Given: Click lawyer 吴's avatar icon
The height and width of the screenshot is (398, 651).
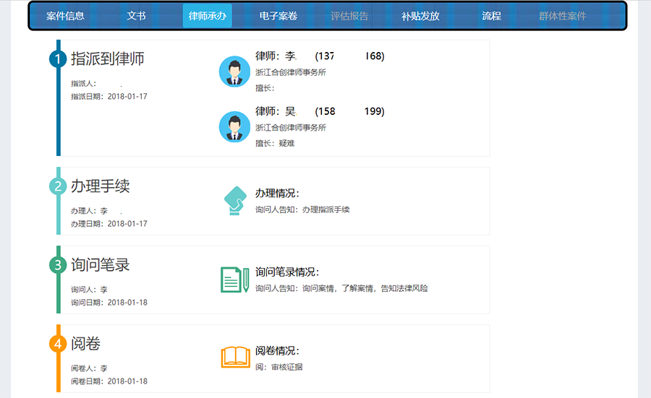Looking at the screenshot, I should point(234,126).
